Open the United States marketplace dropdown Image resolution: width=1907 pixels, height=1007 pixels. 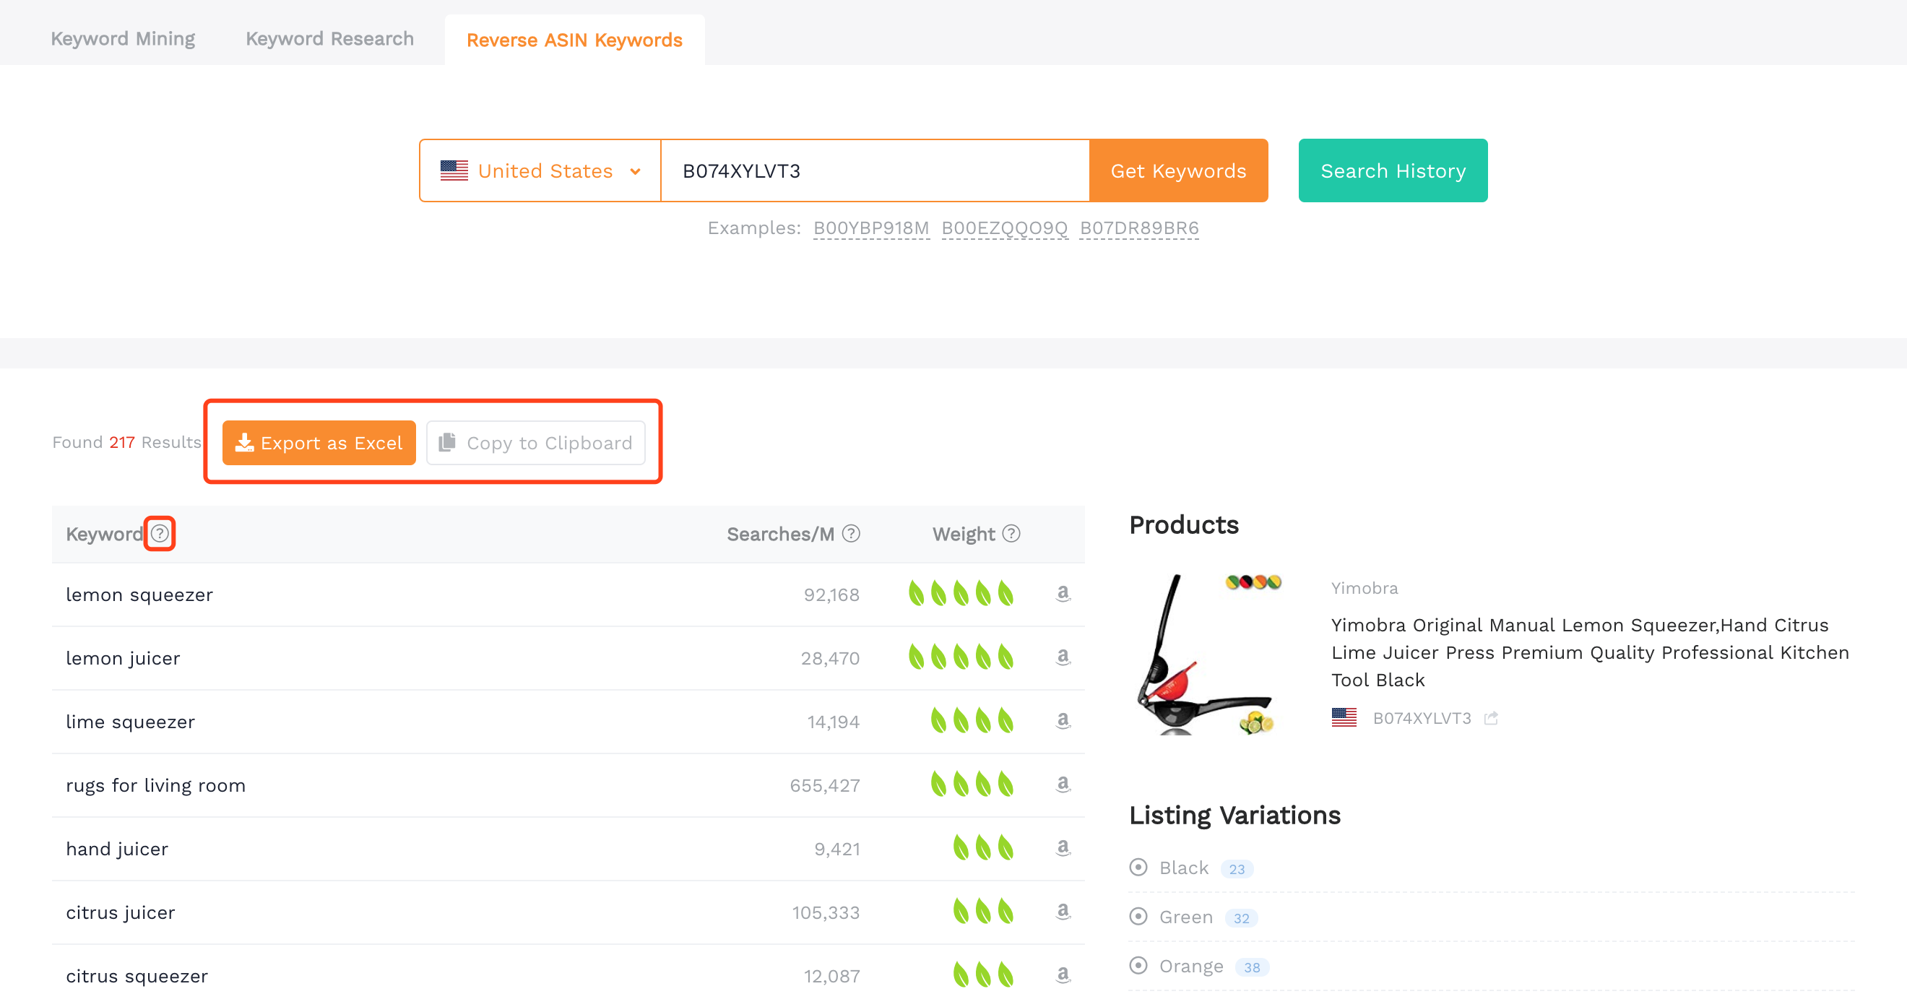point(540,171)
